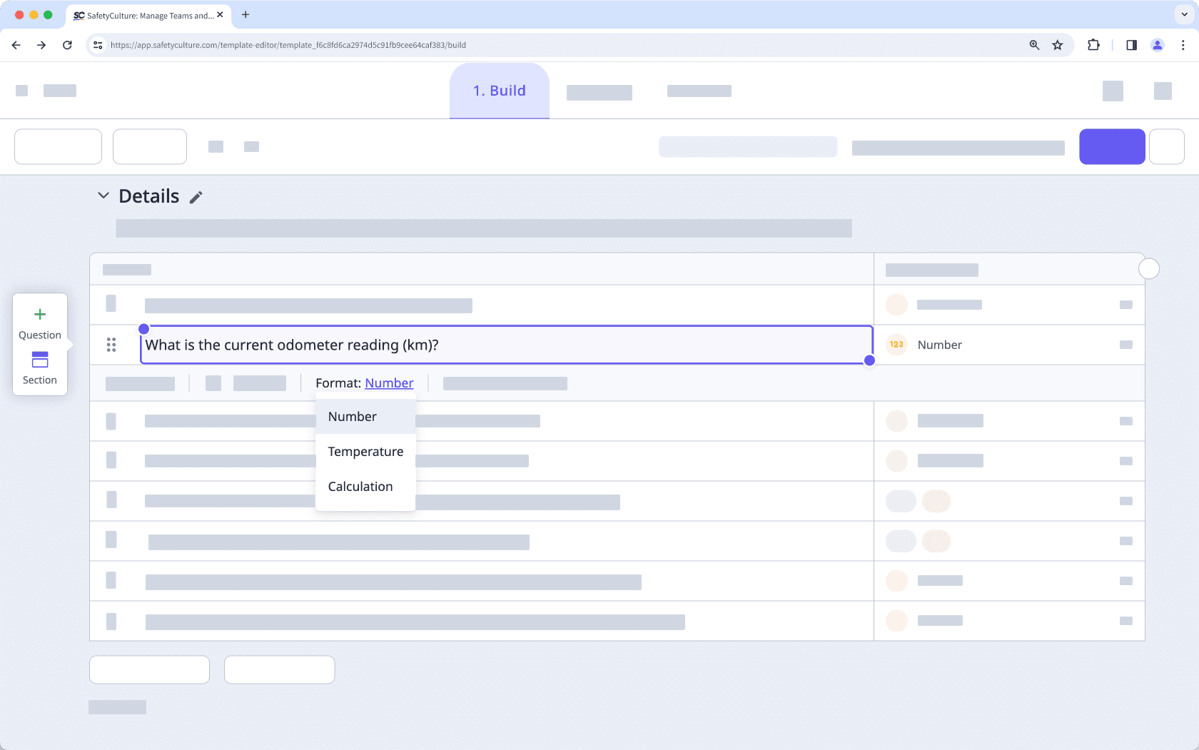Screen dimensions: 1199x750
Task: Click the green plus Question icon
Action: pyautogui.click(x=40, y=315)
